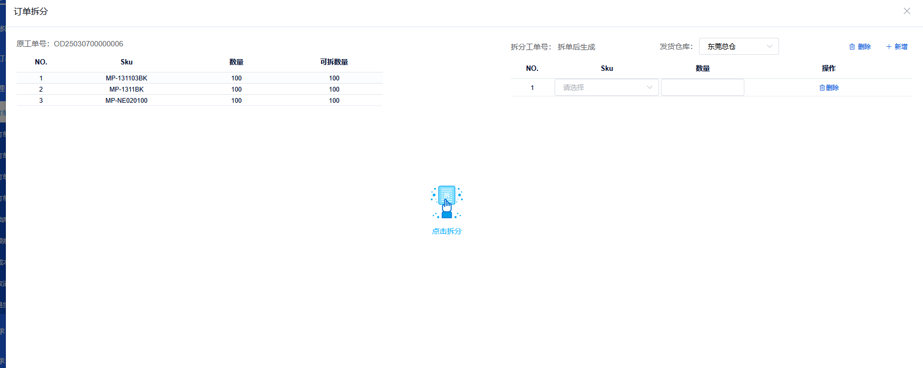Click the 点击拆分 hand illustration icon
Screen dimensions: 923x368
(446, 202)
